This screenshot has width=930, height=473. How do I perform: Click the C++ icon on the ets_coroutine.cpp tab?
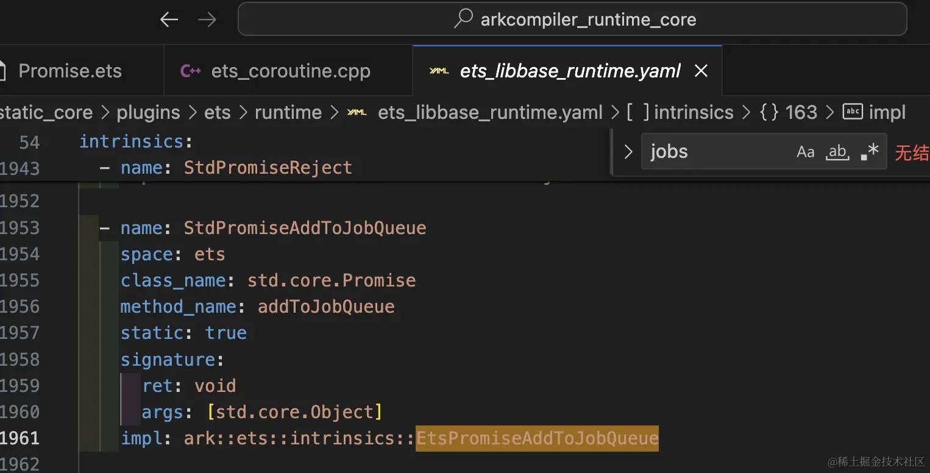pyautogui.click(x=191, y=71)
